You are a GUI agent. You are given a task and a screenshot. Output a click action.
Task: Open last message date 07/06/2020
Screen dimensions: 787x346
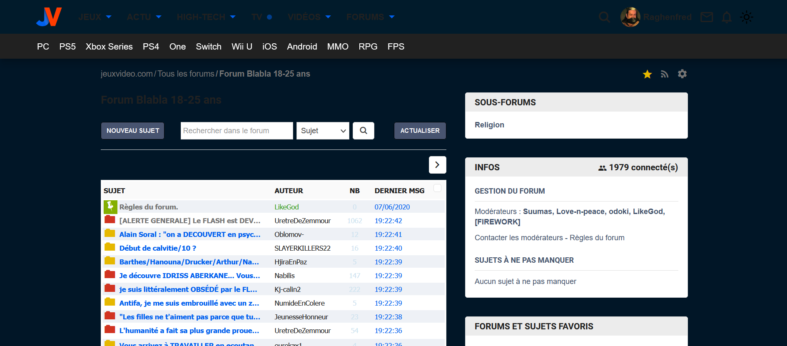pos(392,207)
